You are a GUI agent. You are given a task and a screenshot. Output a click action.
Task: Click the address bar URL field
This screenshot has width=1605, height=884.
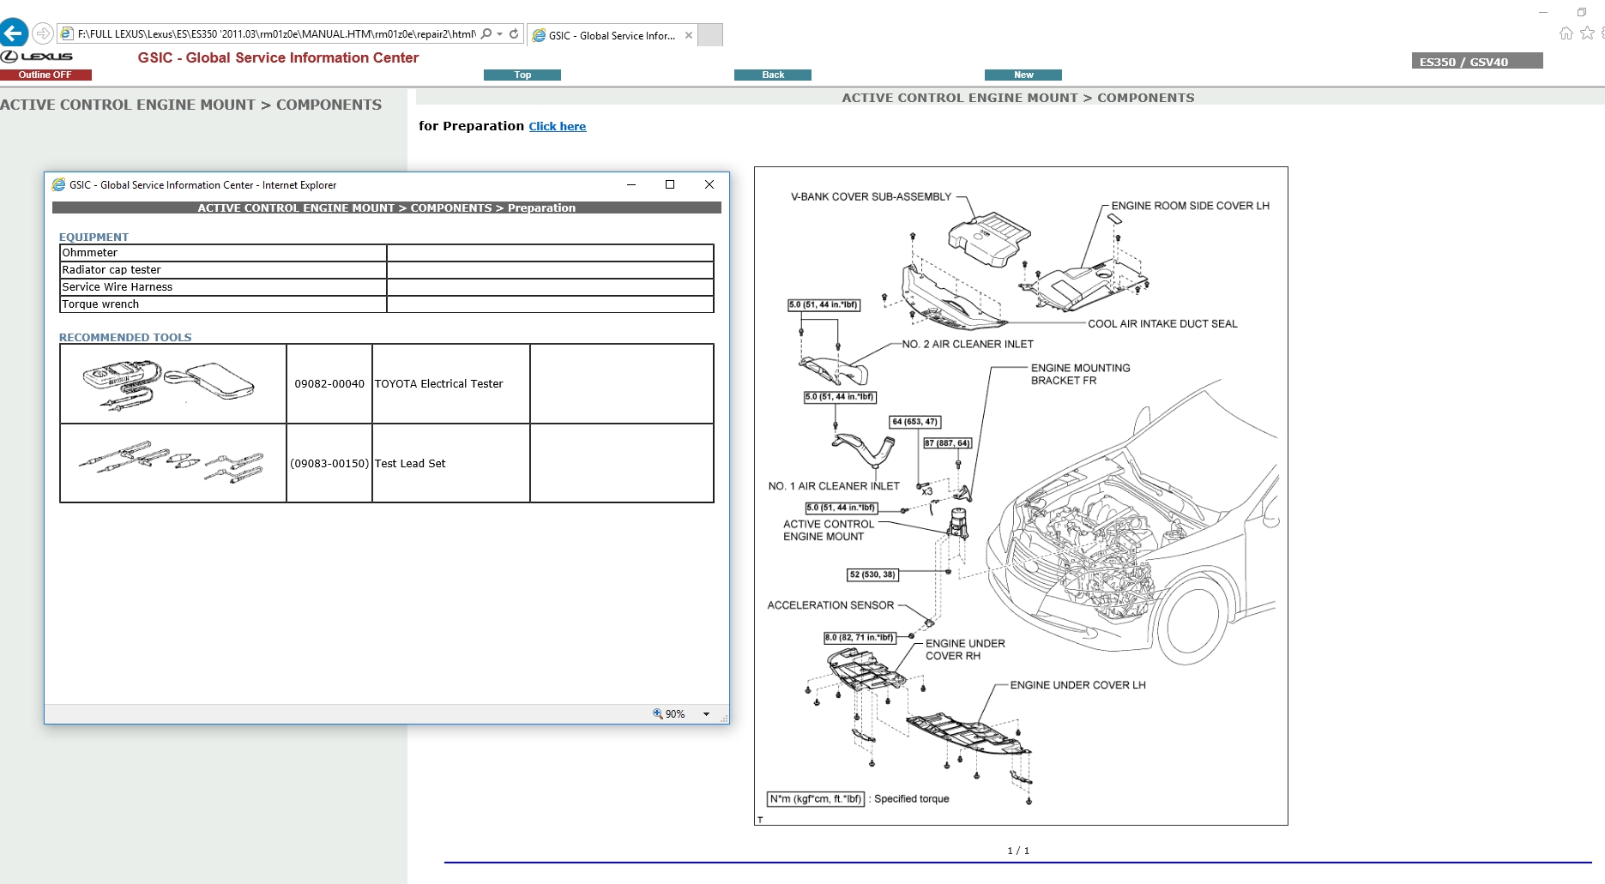coord(275,33)
